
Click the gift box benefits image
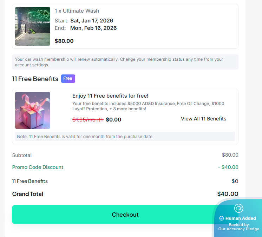click(x=33, y=110)
